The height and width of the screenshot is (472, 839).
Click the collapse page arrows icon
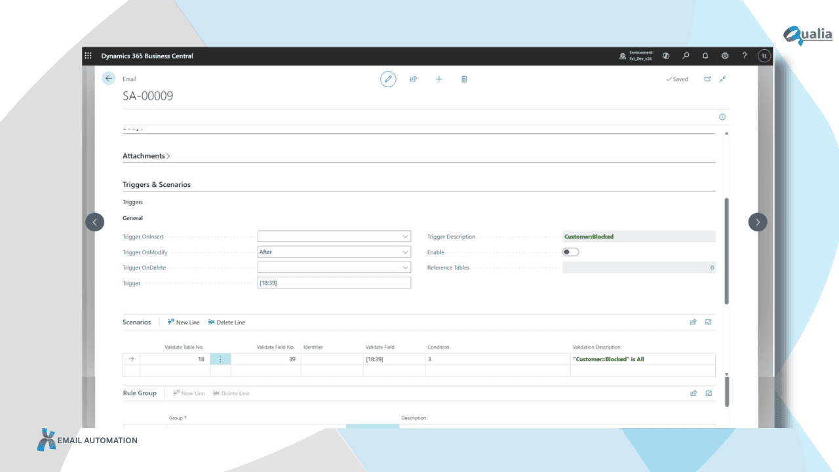point(722,79)
